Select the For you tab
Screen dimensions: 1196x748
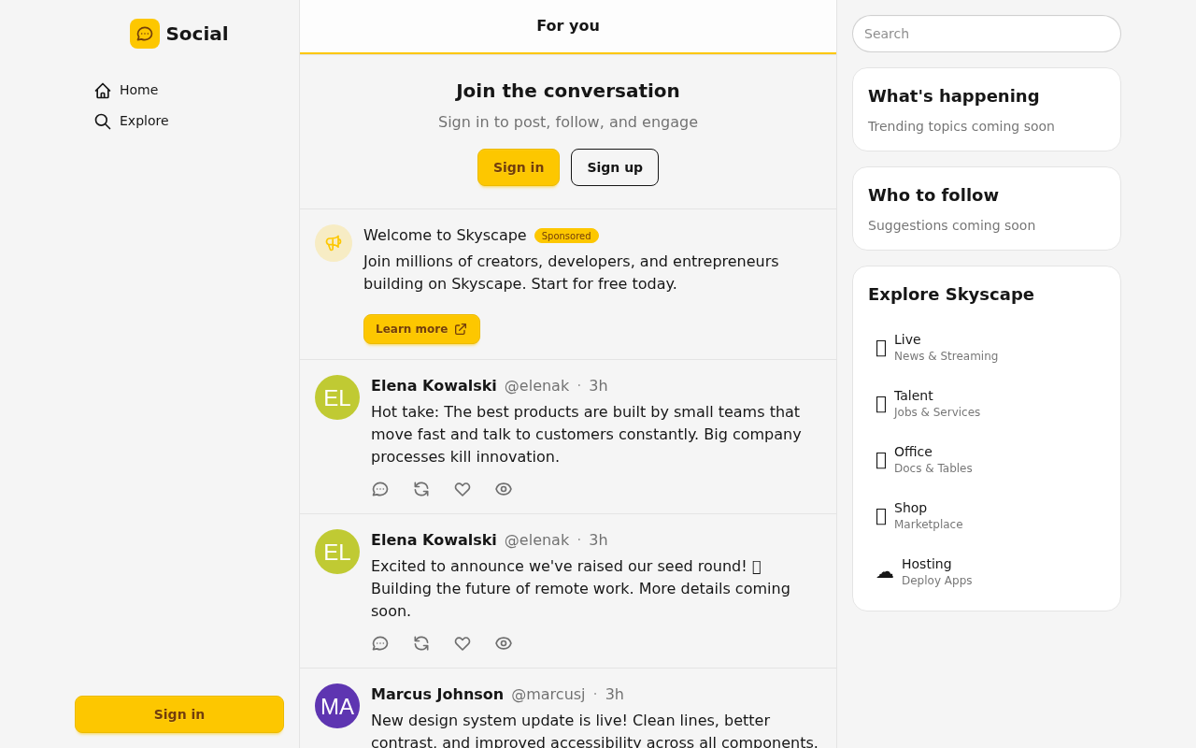point(568,26)
